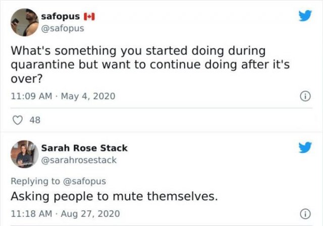The image size is (323, 226).
Task: Follow the @safopus mention in Replying to
Action: [84, 181]
